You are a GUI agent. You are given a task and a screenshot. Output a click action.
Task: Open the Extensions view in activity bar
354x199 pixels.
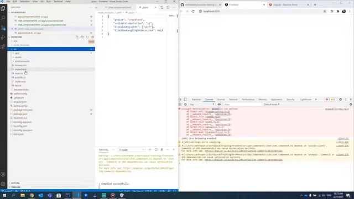tap(3, 47)
